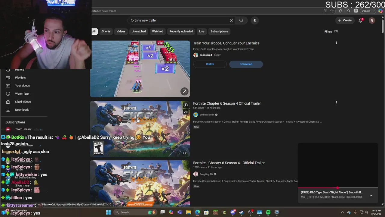Open the browser favorites list icon

pyautogui.click(x=348, y=11)
